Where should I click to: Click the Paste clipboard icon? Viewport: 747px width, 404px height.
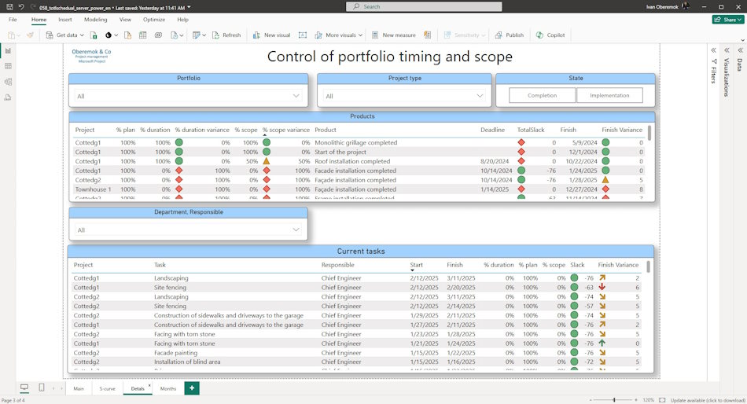coord(11,35)
